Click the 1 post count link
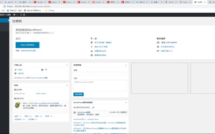Screen dimensions: 215x134 [20, 70]
